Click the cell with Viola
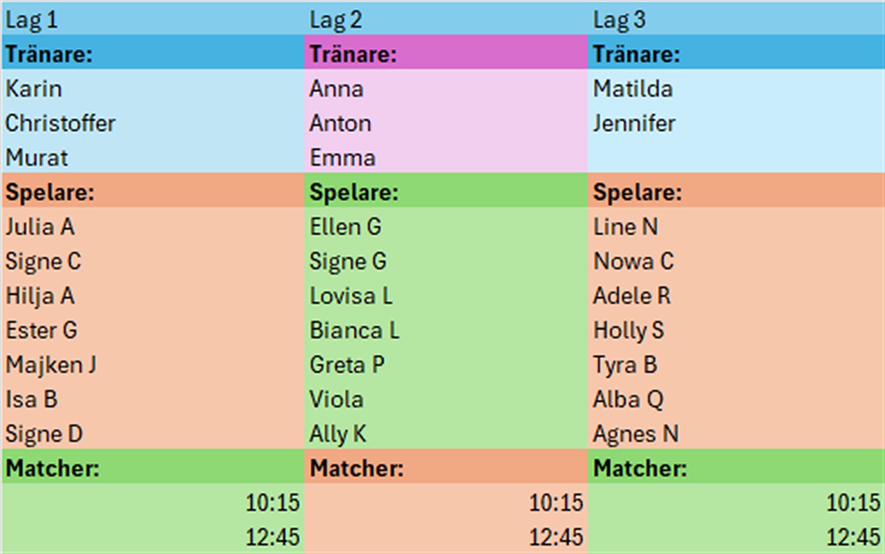Image resolution: width=885 pixels, height=554 pixels. pyautogui.click(x=446, y=399)
